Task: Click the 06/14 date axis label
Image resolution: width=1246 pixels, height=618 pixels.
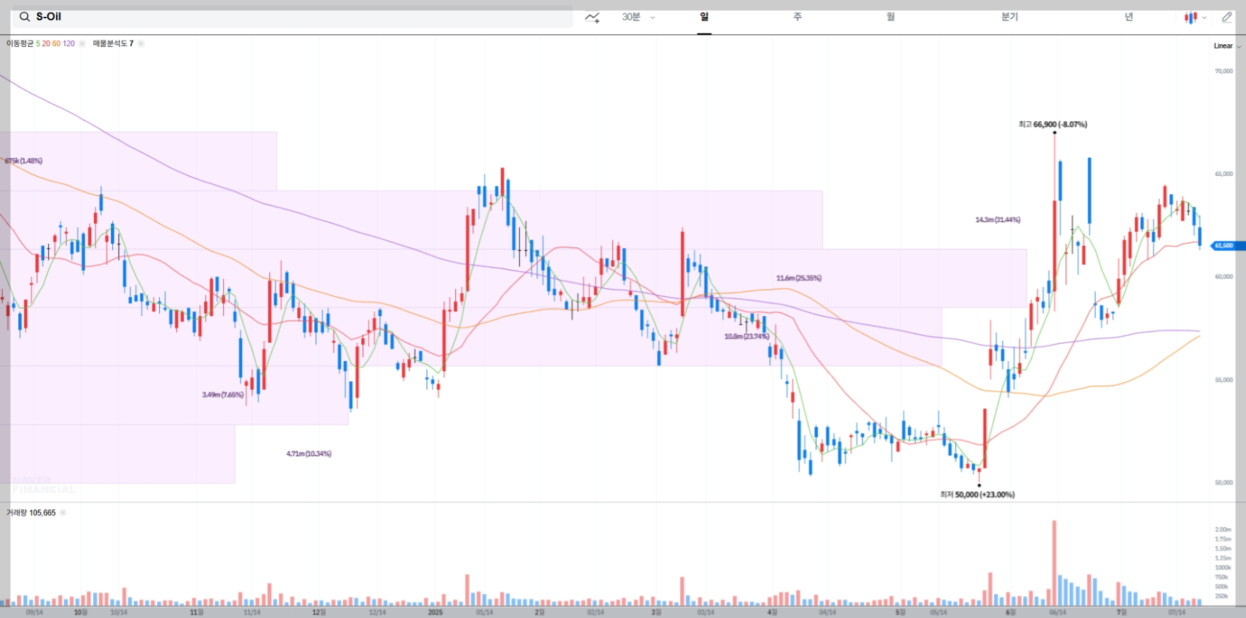Action: [1057, 612]
